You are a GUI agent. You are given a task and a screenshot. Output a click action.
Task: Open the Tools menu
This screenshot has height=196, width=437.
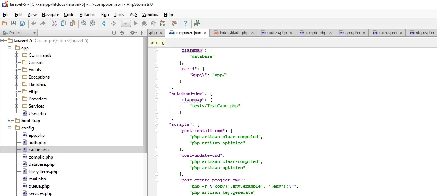[x=119, y=15]
